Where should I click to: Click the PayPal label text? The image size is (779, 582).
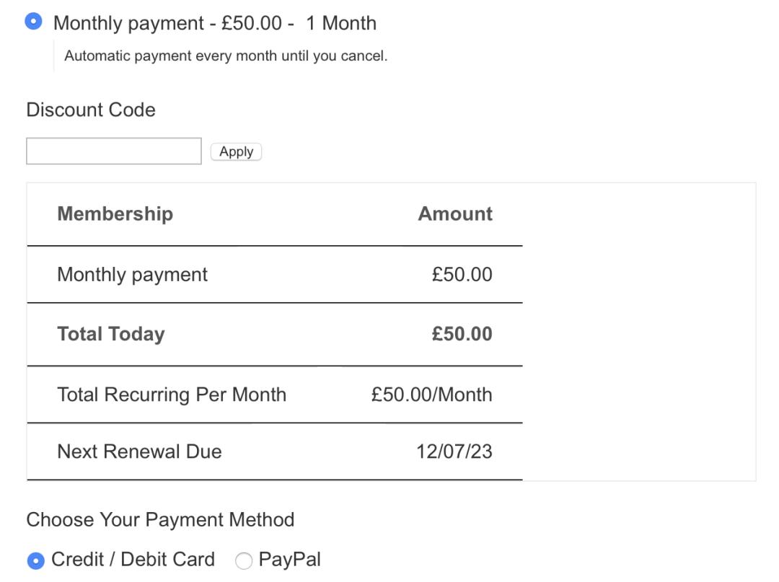coord(289,560)
